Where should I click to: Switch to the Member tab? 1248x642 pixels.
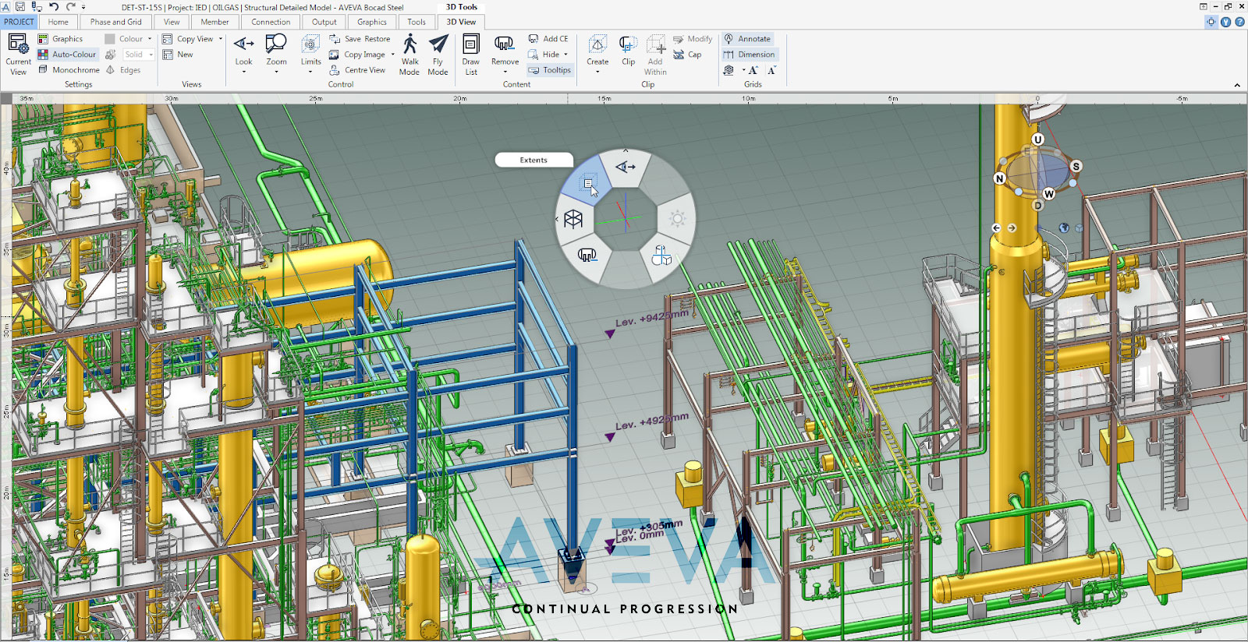click(215, 22)
